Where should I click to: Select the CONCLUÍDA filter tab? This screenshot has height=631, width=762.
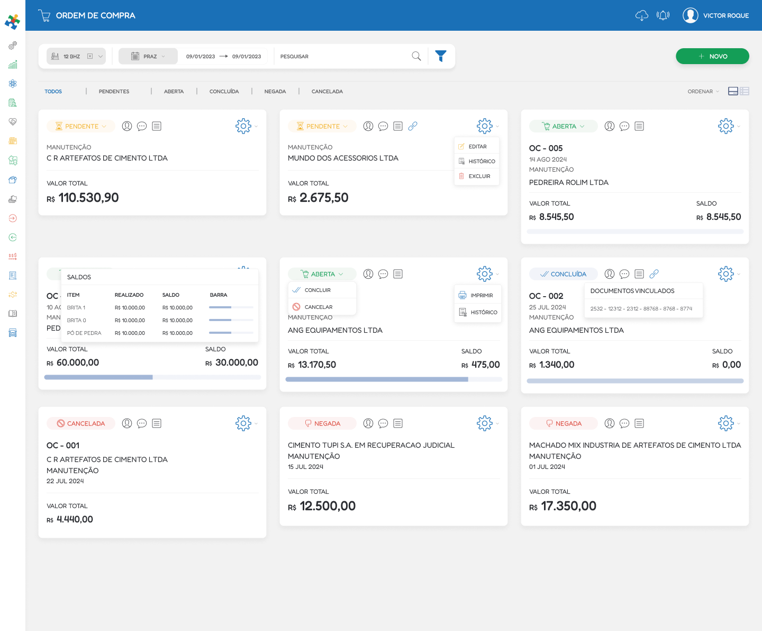pos(224,92)
